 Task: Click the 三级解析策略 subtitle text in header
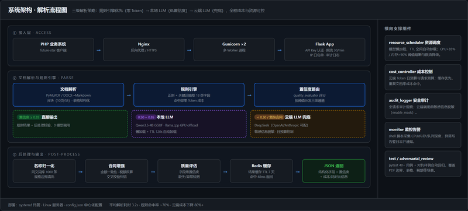(x=168, y=10)
